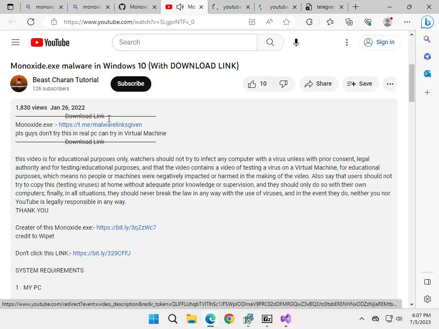
Task: Open Bing Chat sidebar button
Action: 427,22
